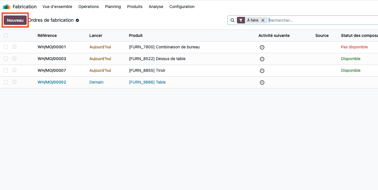Click the Fabrication app logo icon
The height and width of the screenshot is (190, 378).
tap(7, 7)
